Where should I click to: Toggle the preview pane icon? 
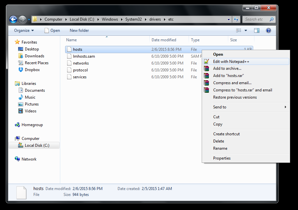click(x=257, y=30)
